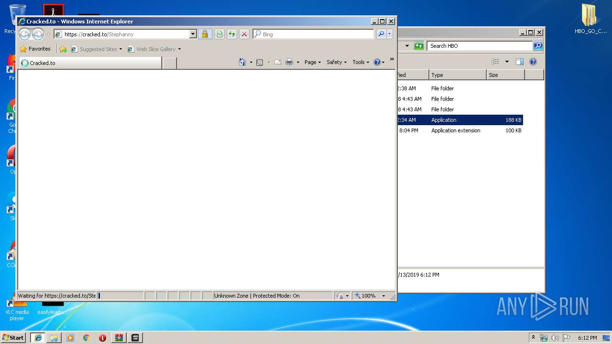Show hidden tray icons arrow
The image size is (612, 344).
[x=533, y=338]
